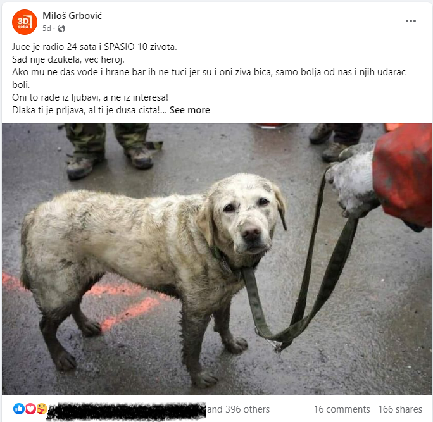Open the three-dot post options menu
Screen dimensions: 433x422
(410, 21)
